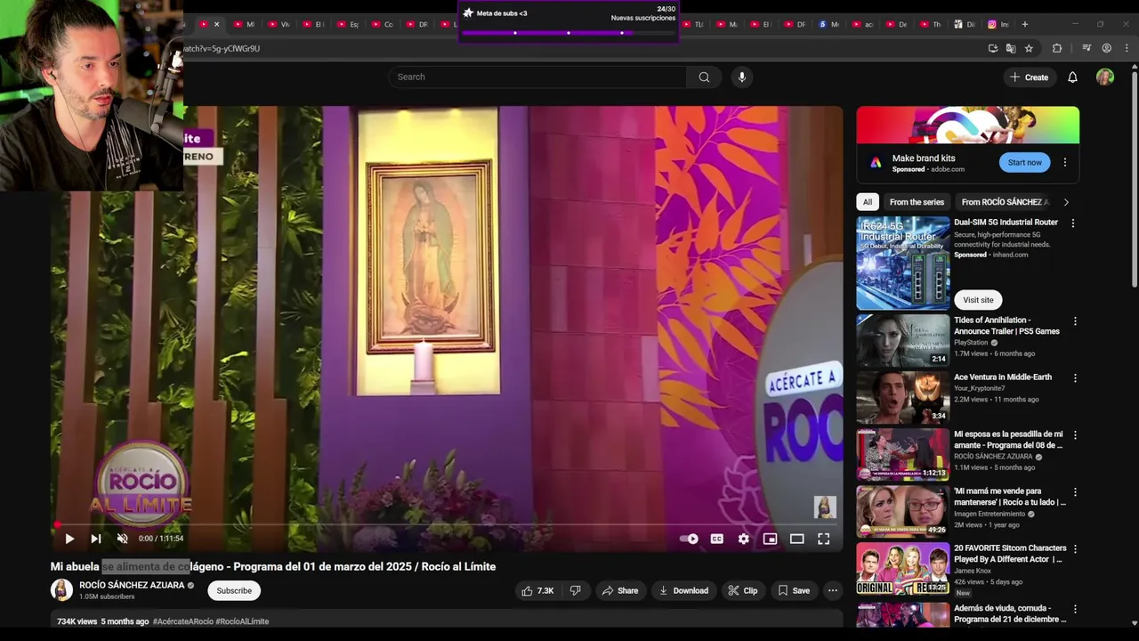This screenshot has width=1139, height=641.
Task: Start voice search with microphone icon
Action: pyautogui.click(x=742, y=77)
